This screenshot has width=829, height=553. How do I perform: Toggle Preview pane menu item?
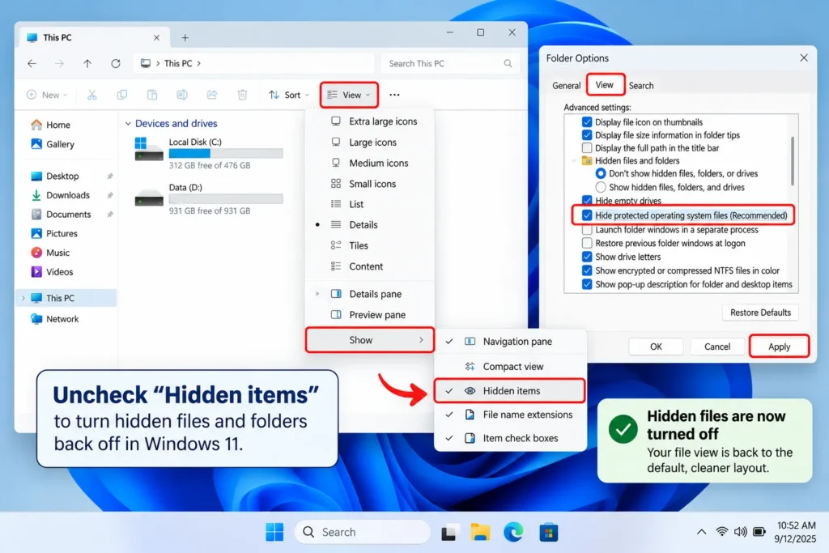click(x=369, y=315)
